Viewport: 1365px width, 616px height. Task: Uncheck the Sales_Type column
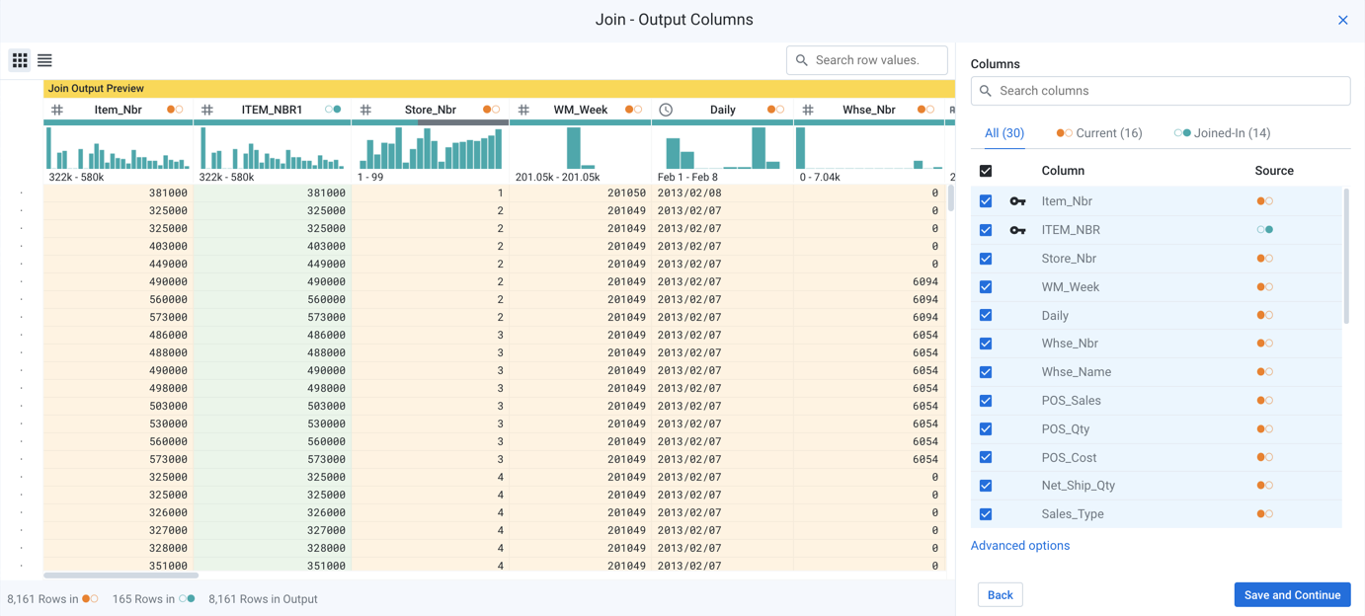[985, 513]
